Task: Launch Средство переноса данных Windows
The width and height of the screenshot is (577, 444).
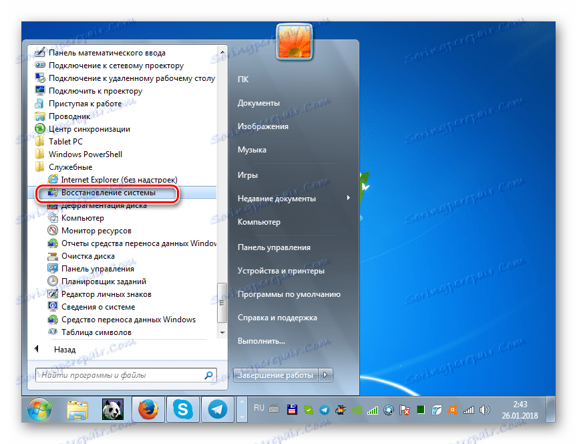Action: [x=122, y=320]
